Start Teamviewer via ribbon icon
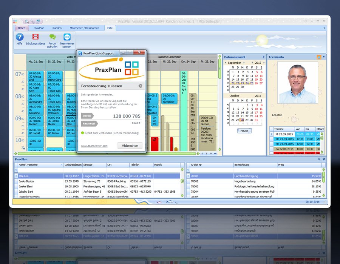The width and height of the screenshot is (340, 264). point(67,37)
